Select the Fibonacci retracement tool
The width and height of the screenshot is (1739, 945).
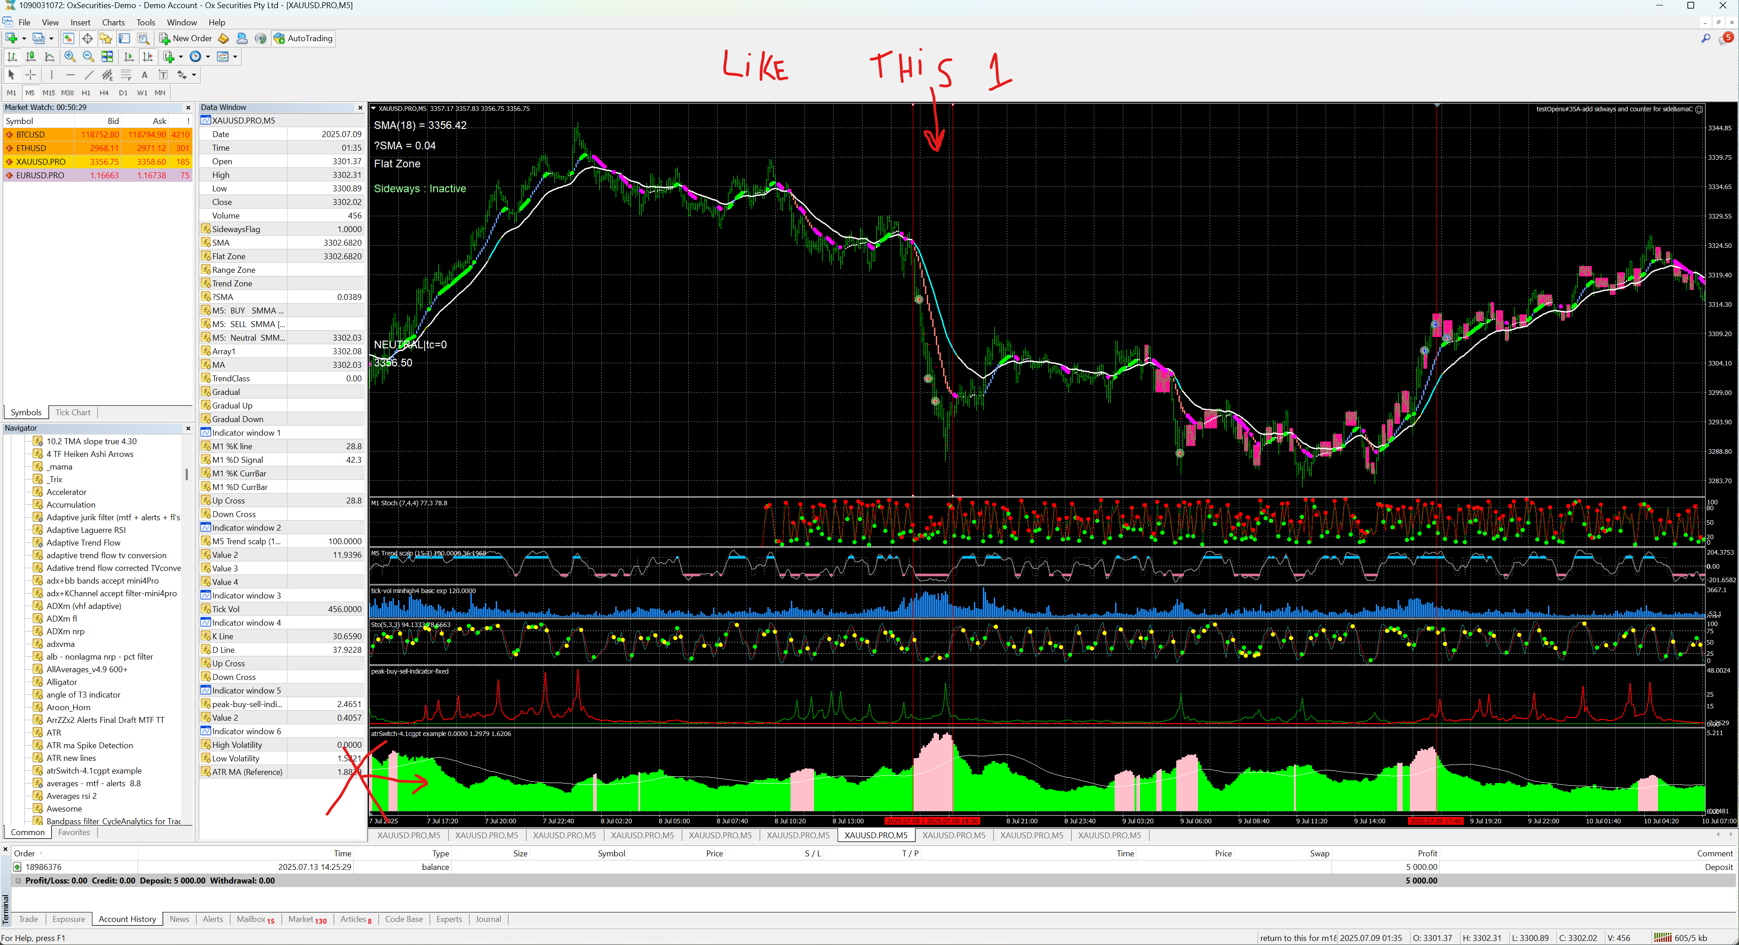[125, 75]
